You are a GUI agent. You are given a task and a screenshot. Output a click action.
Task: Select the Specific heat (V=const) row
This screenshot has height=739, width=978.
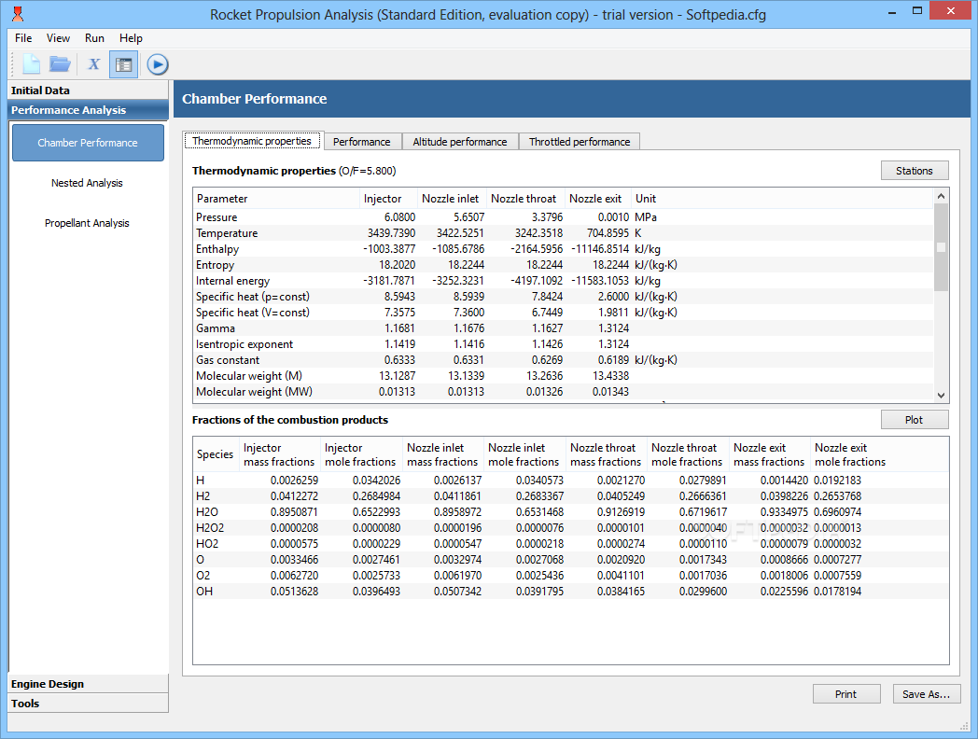(563, 313)
